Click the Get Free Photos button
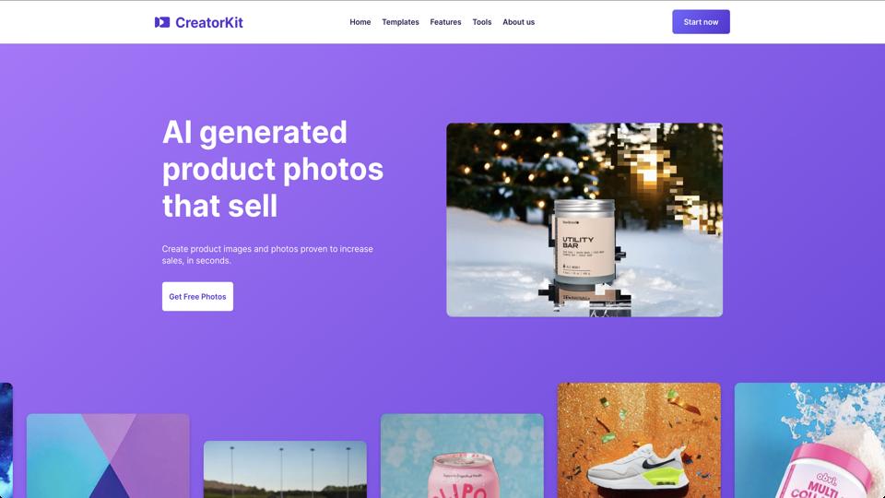The image size is (885, 498). point(197,296)
